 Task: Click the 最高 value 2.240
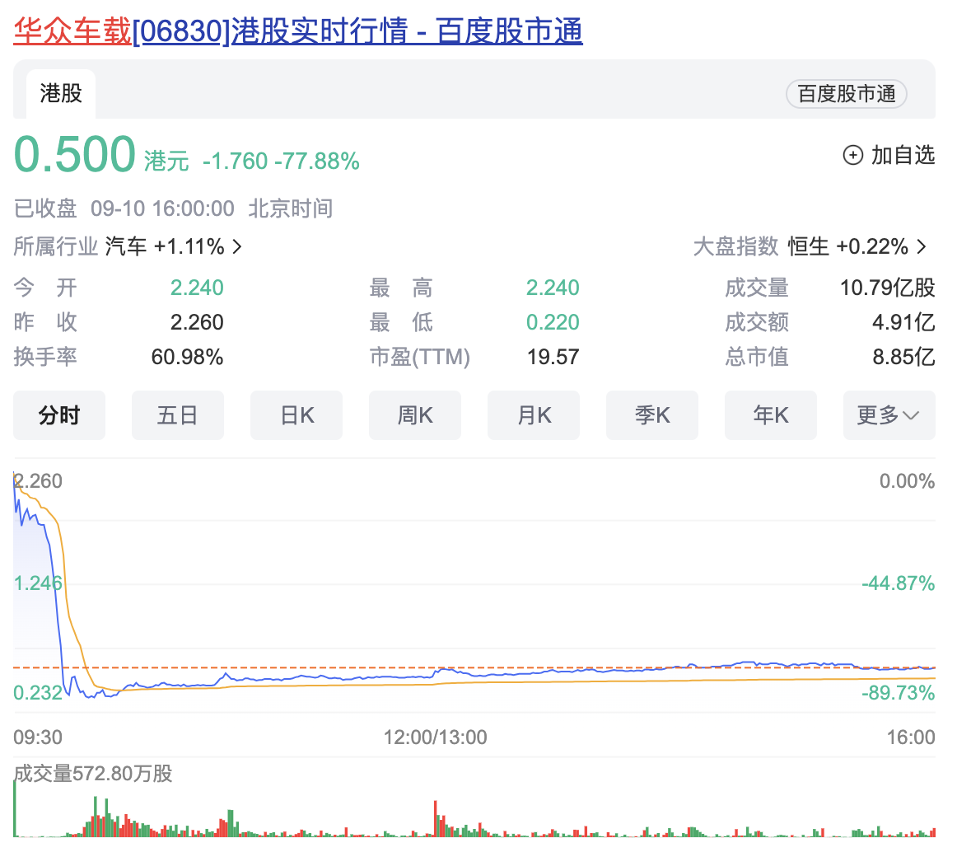pos(553,288)
